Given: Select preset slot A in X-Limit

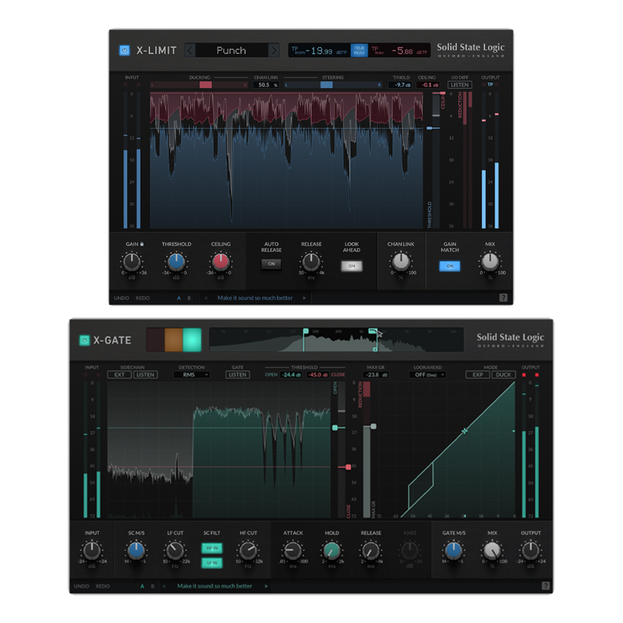Looking at the screenshot, I should 179,298.
